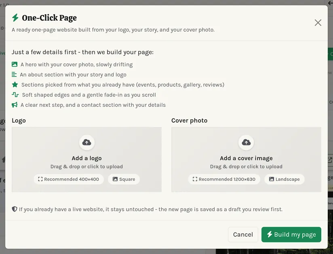This screenshot has width=333, height=254.
Task: Click the image icon next to hero description
Action: pyautogui.click(x=15, y=64)
